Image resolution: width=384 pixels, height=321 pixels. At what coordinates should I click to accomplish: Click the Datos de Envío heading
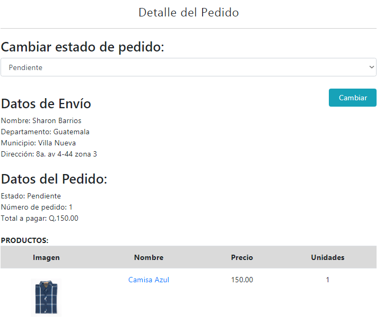tap(46, 103)
